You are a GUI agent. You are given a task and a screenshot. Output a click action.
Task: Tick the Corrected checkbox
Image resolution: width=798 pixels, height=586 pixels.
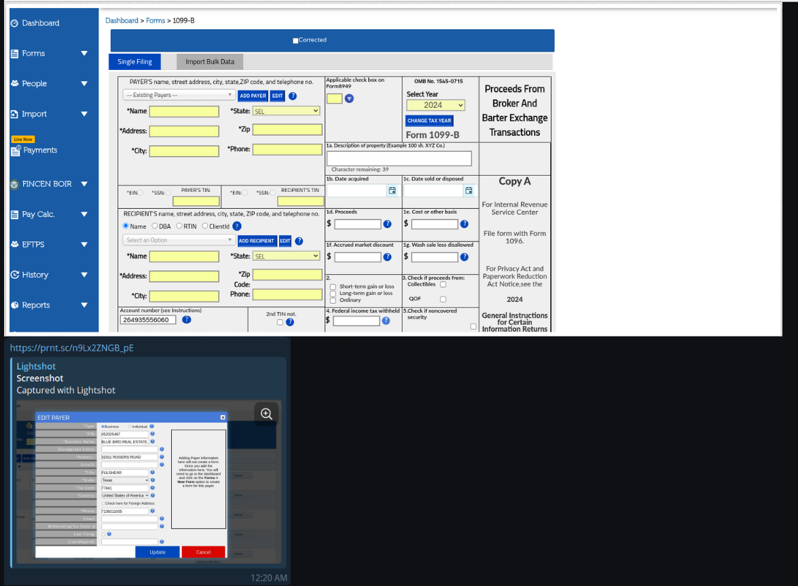pos(295,41)
